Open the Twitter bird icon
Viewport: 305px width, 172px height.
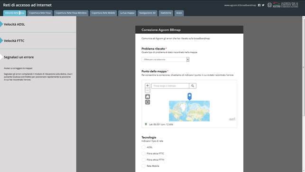pyautogui.click(x=263, y=5)
